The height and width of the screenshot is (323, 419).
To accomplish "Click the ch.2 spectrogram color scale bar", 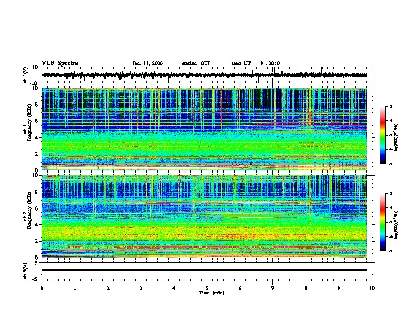I will pyautogui.click(x=382, y=222).
